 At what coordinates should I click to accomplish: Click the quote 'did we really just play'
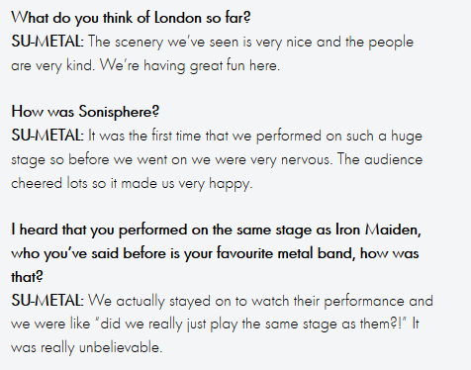coord(167,324)
